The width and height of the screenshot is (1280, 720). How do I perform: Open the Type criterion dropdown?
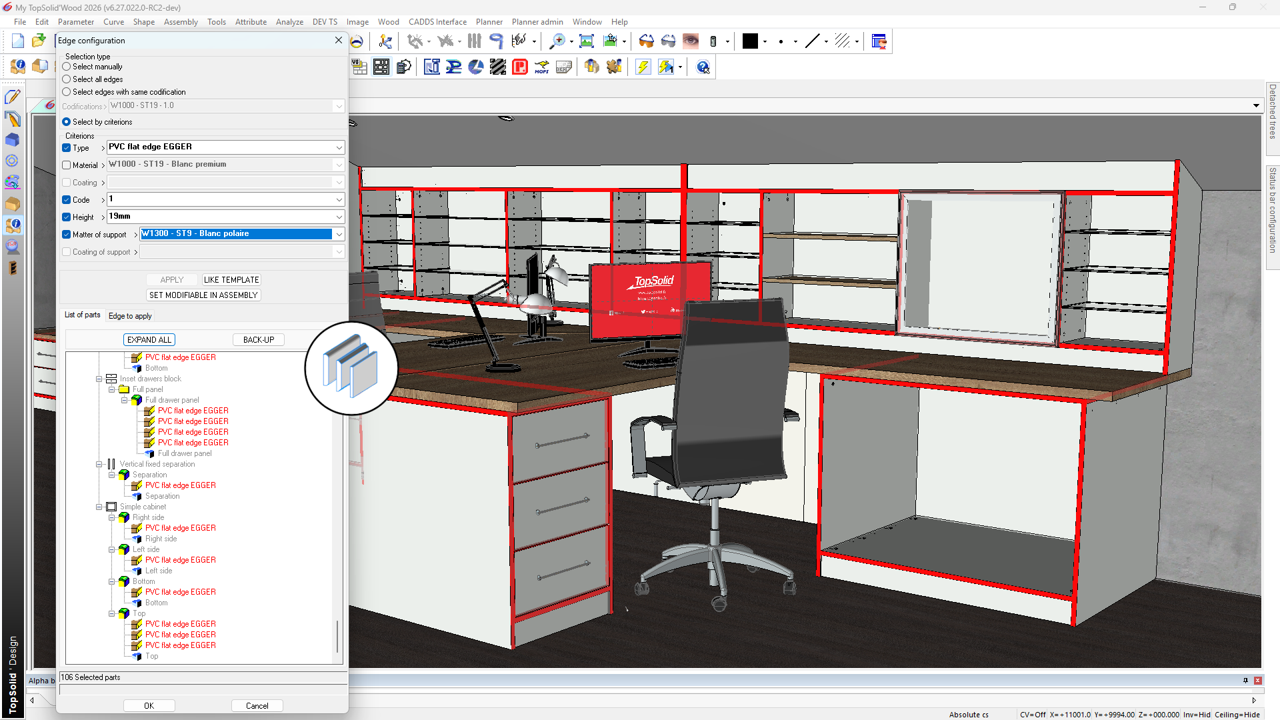pos(339,147)
